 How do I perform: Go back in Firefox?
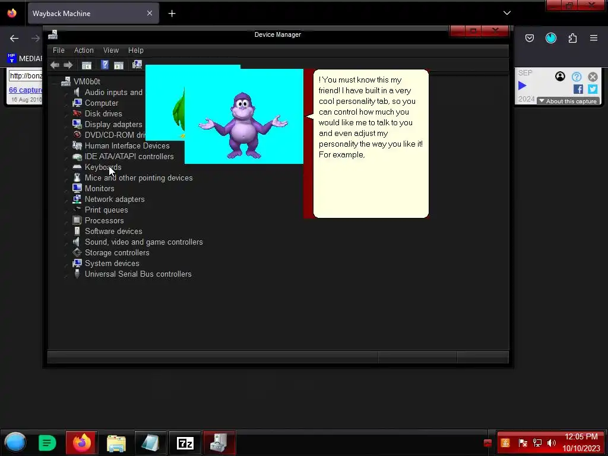(14, 38)
